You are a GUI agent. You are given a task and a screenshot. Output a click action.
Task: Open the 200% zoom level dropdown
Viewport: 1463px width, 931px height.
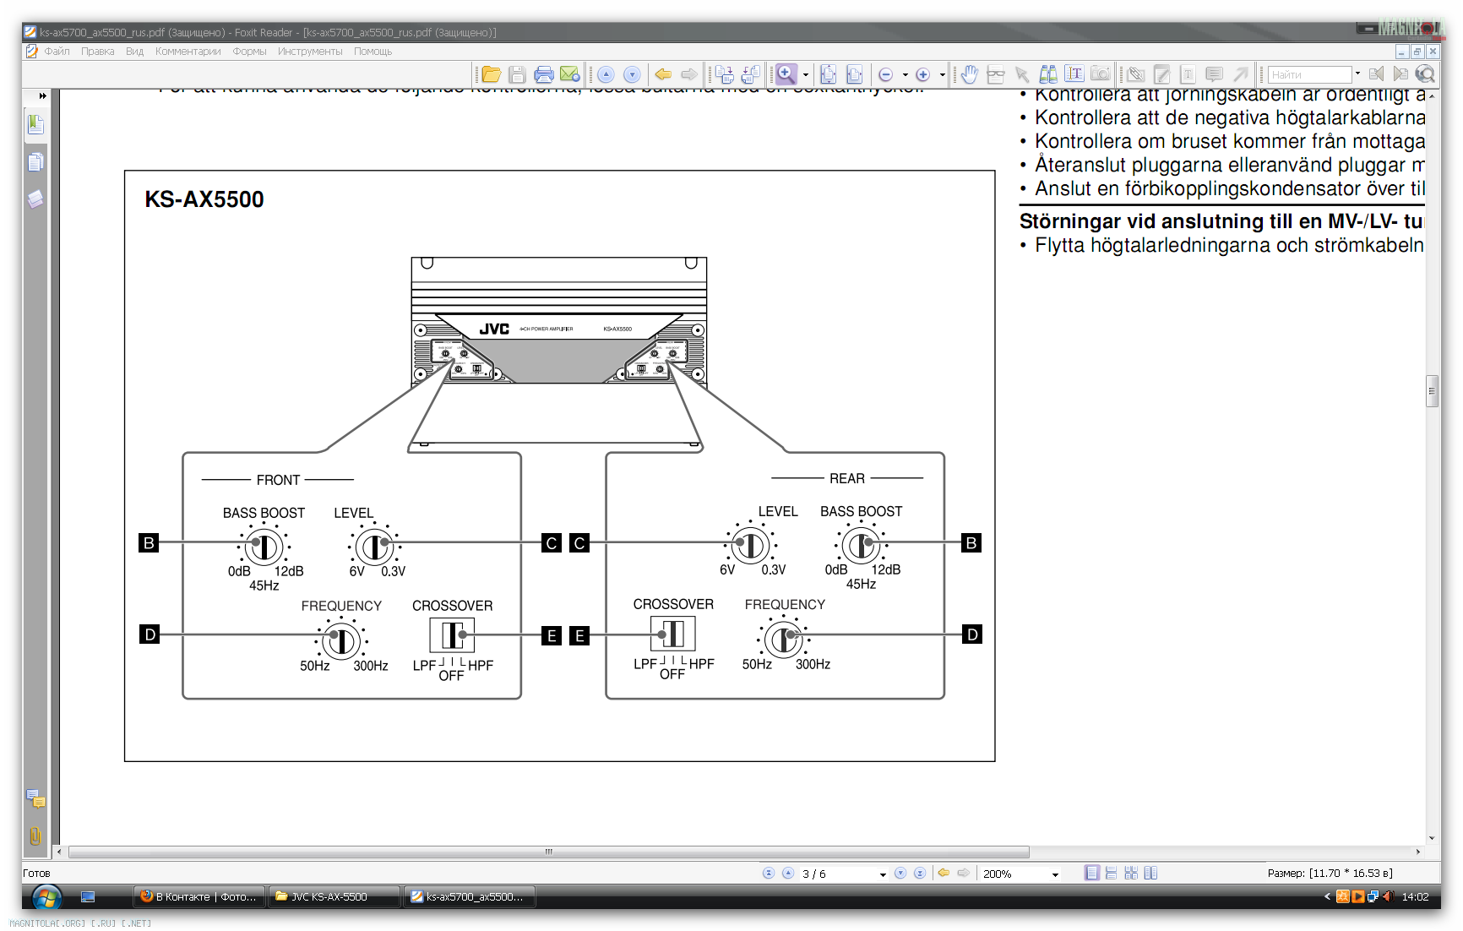(1055, 874)
